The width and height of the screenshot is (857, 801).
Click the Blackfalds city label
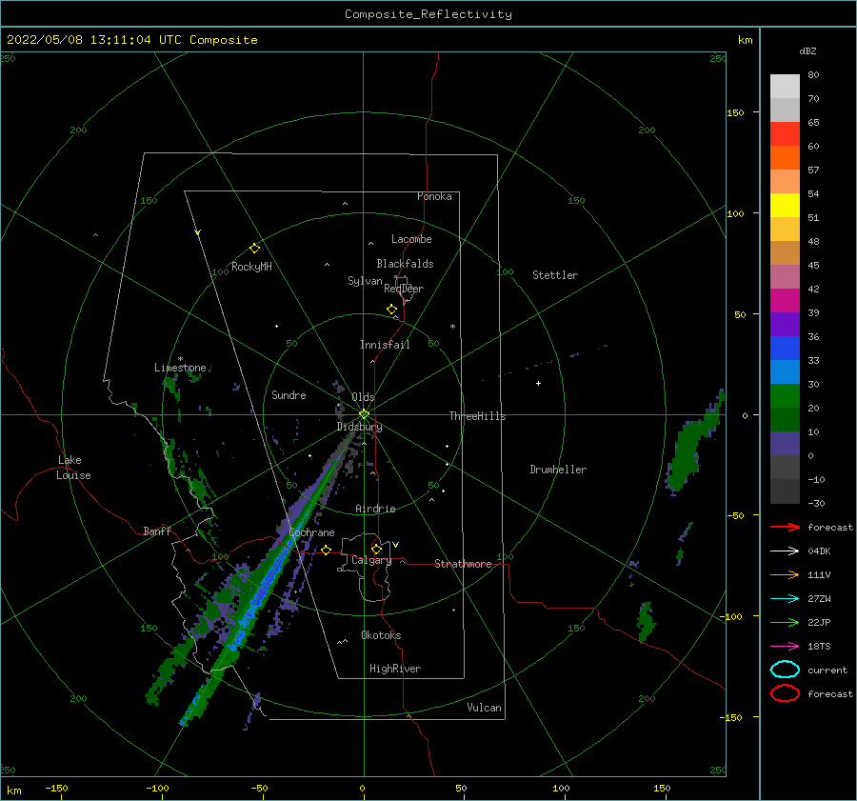click(405, 264)
